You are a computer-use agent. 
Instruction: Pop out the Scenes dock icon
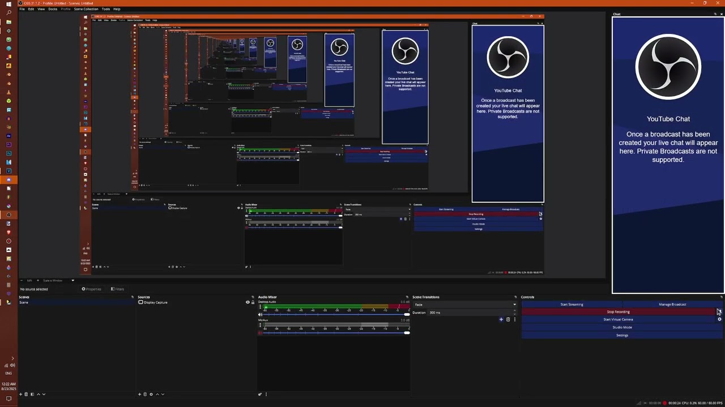[133, 297]
